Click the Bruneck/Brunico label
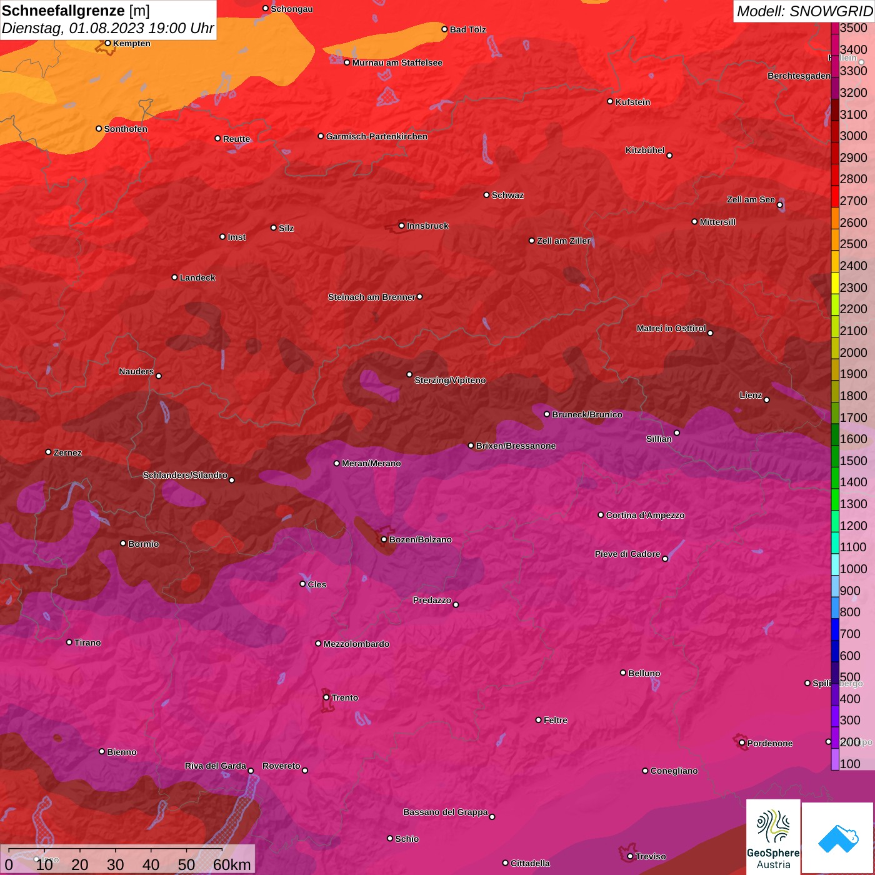Viewport: 875px width, 875px height. tap(587, 414)
